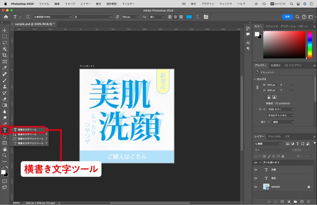The width and height of the screenshot is (317, 205).
Task: Select the Hand tool
Action: [5, 149]
